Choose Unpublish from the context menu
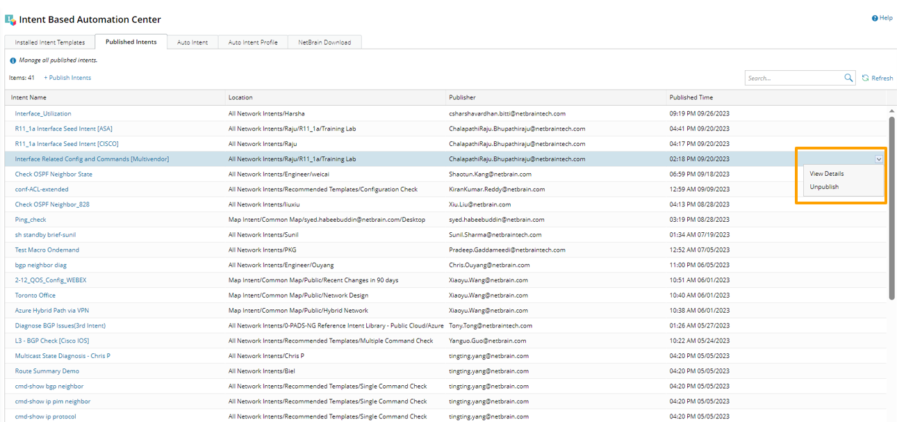The image size is (897, 422). click(x=824, y=187)
